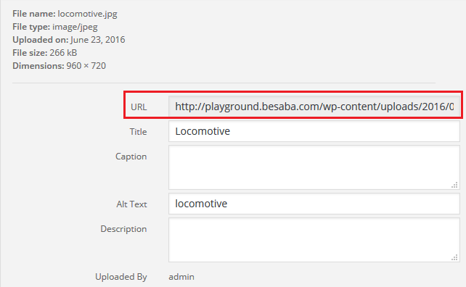
Task: Select the Alt Text field containing locomotive
Action: click(314, 204)
